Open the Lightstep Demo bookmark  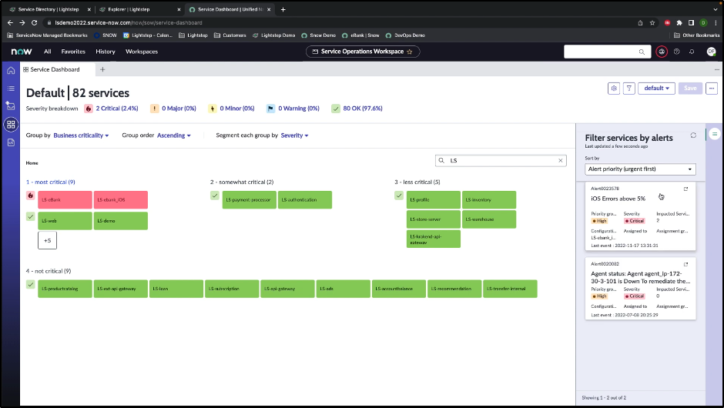[x=273, y=35]
